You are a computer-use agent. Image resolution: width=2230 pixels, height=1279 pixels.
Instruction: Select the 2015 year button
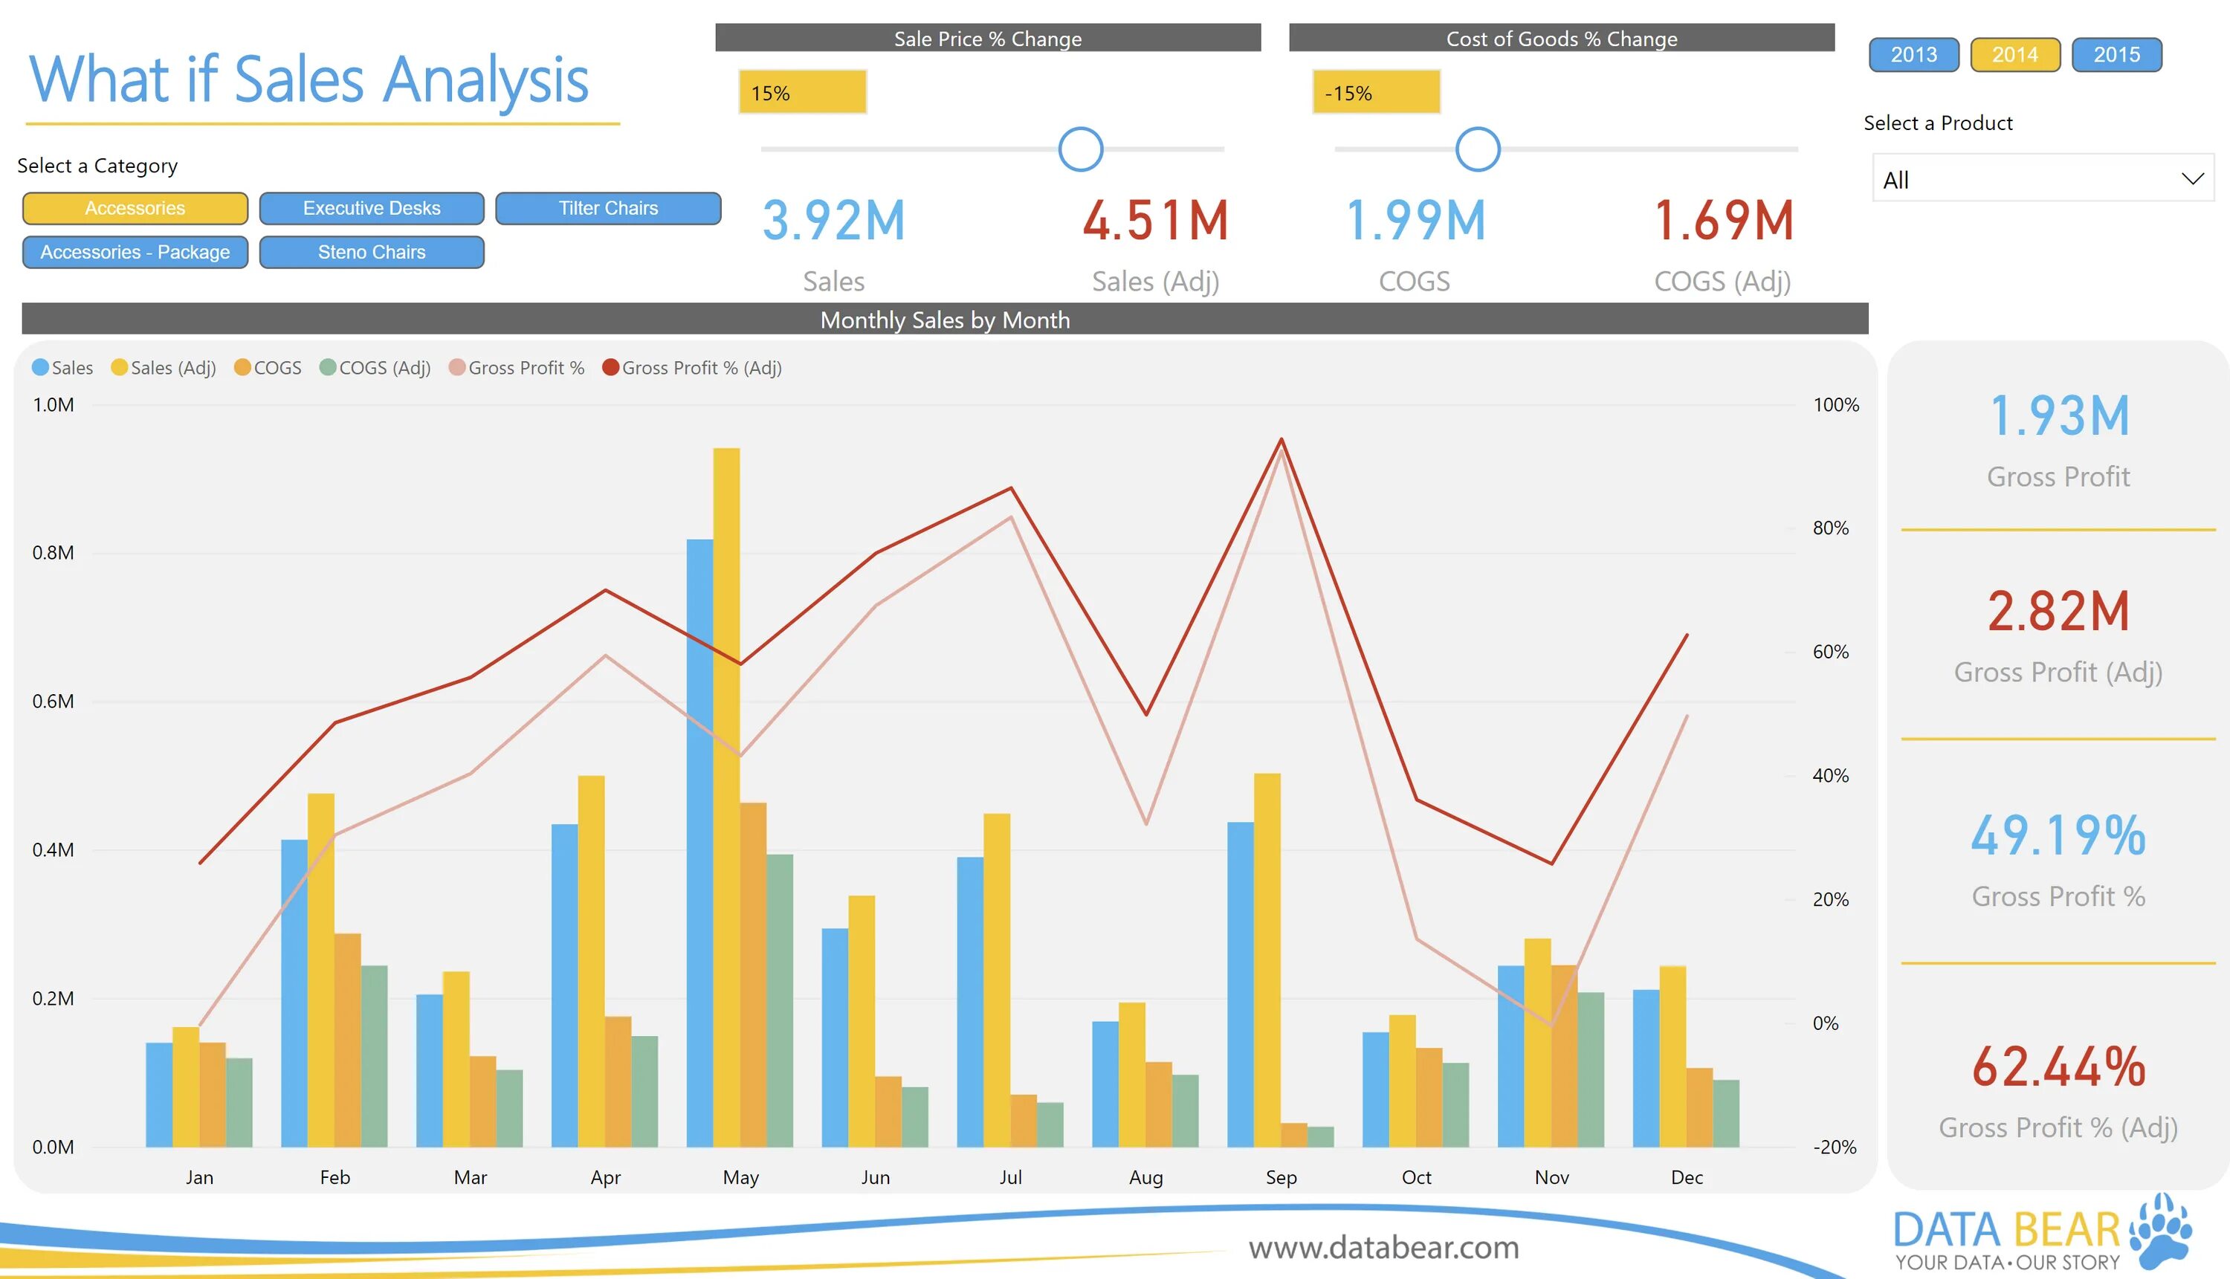2117,54
